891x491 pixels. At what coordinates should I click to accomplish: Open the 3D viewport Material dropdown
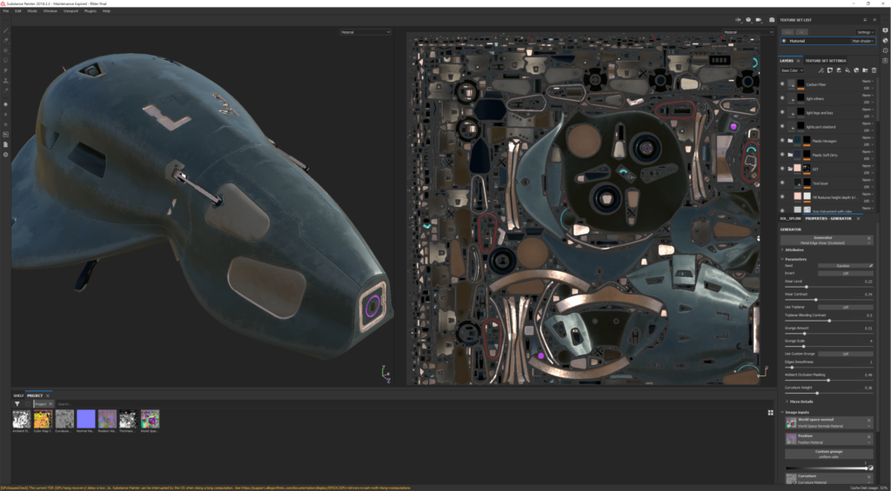[x=365, y=32]
